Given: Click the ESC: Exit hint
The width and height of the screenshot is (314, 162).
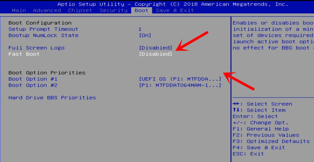Looking at the screenshot, I should pos(248,154).
